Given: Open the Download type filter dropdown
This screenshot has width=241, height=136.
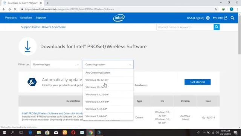Looking at the screenshot, I should click(x=56, y=65).
